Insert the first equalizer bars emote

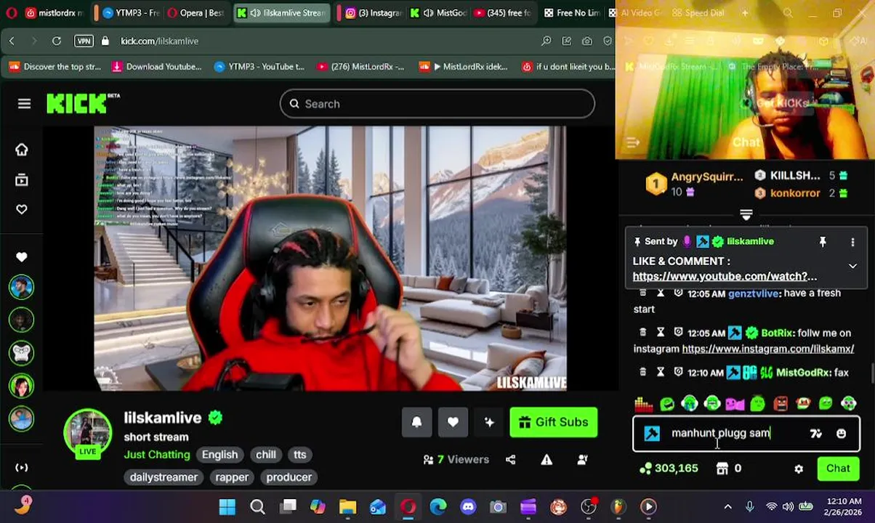point(643,404)
